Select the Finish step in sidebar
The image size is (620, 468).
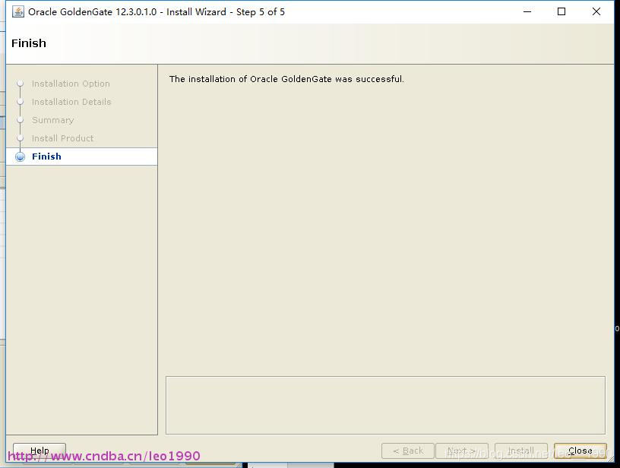tap(82, 157)
